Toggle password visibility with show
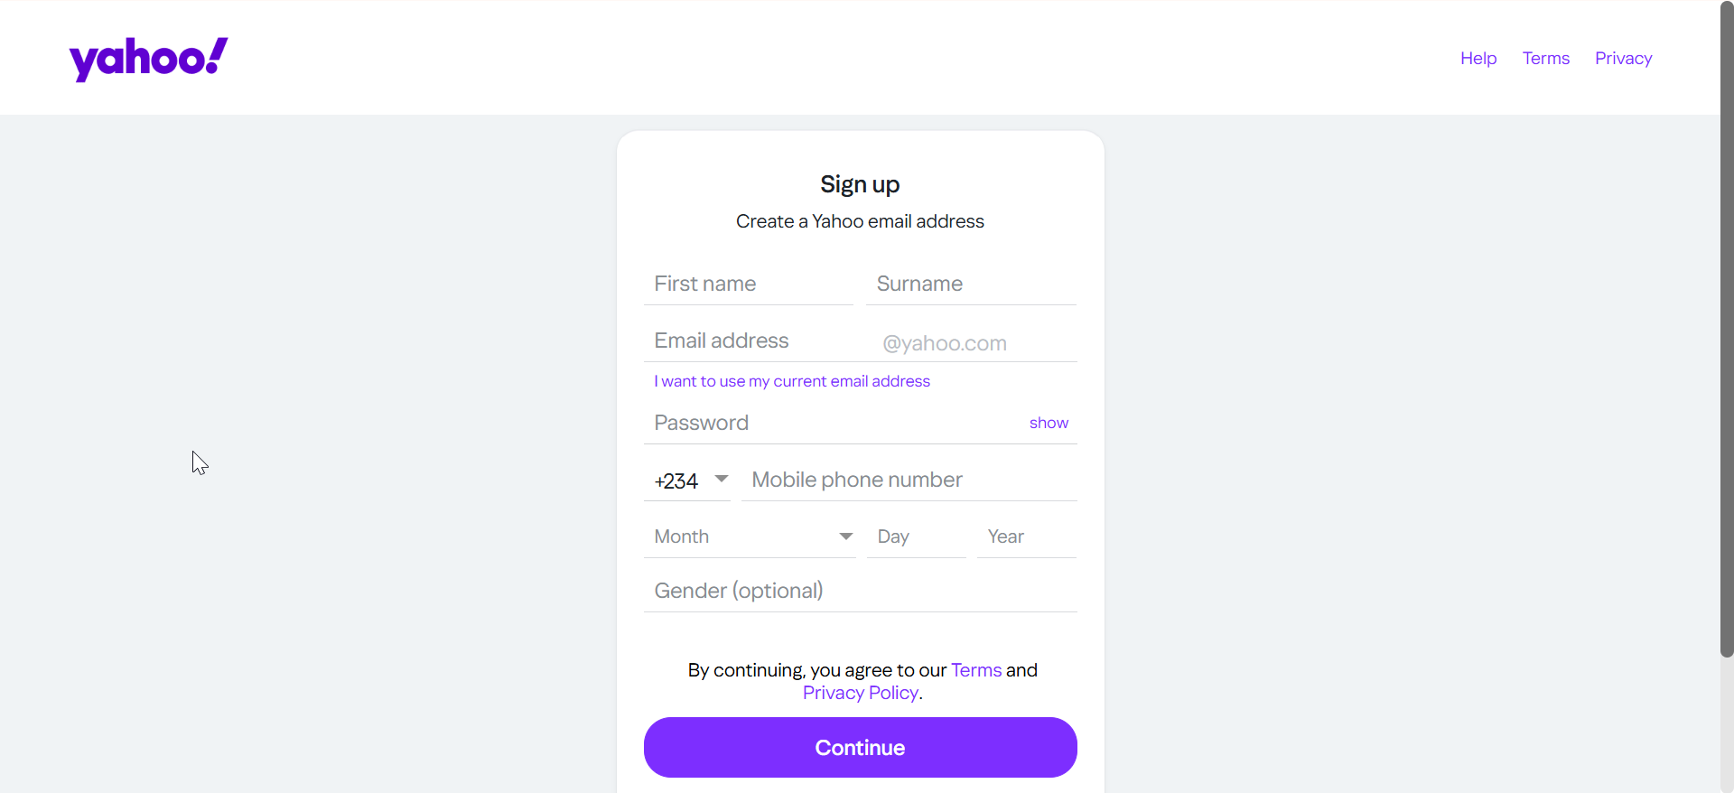 click(1049, 423)
